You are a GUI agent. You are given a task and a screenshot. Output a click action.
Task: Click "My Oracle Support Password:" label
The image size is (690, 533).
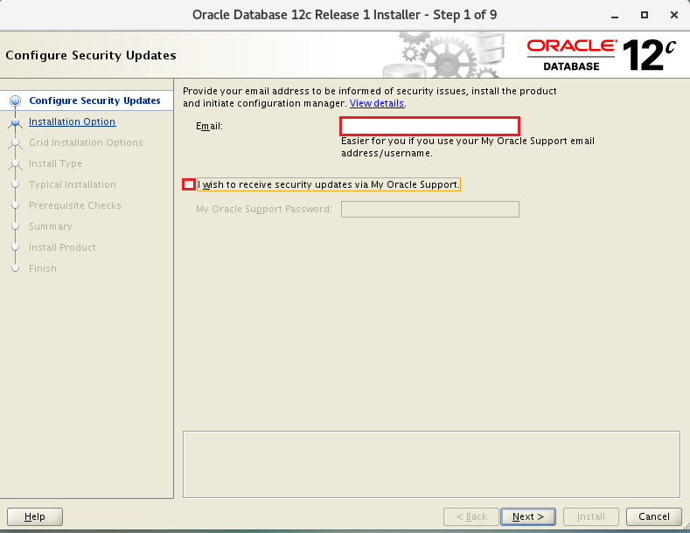coord(264,210)
